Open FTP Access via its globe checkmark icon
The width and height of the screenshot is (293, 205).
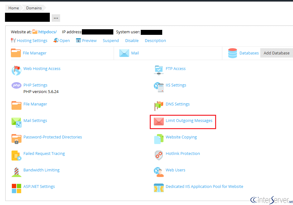tap(159, 70)
